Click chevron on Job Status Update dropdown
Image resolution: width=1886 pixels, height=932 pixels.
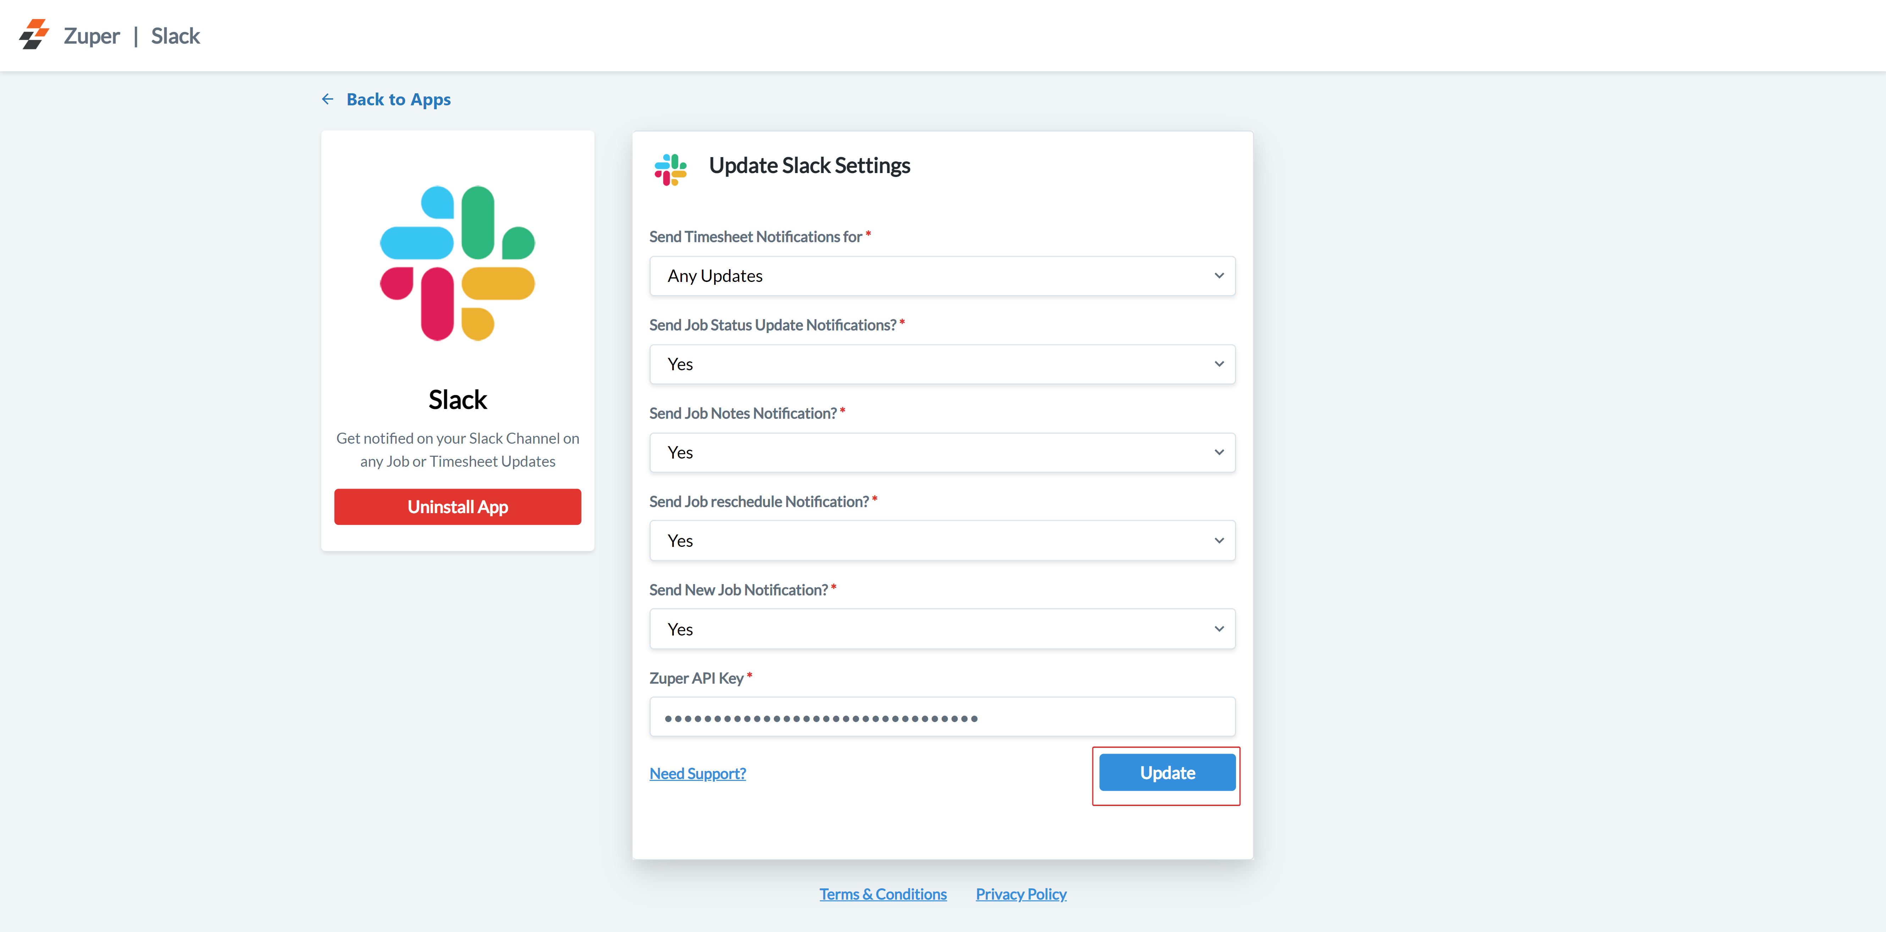click(1219, 364)
